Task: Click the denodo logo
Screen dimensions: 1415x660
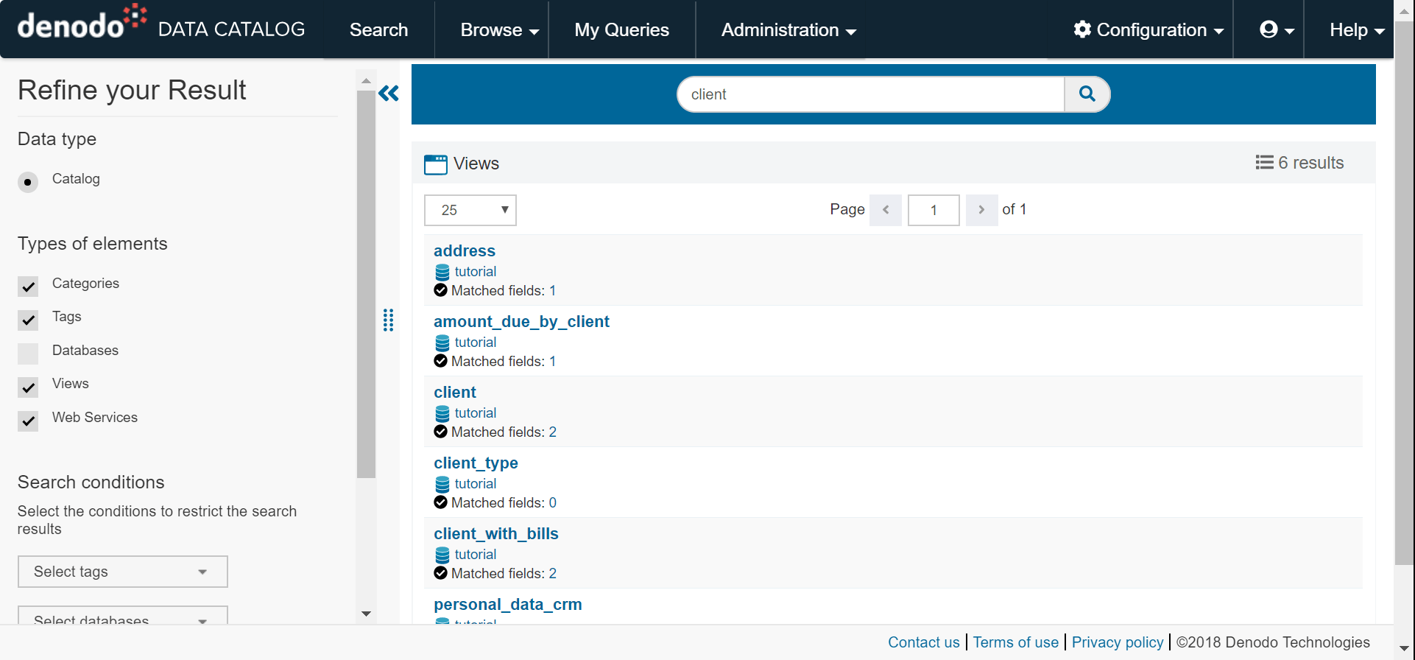Action: pyautogui.click(x=82, y=22)
